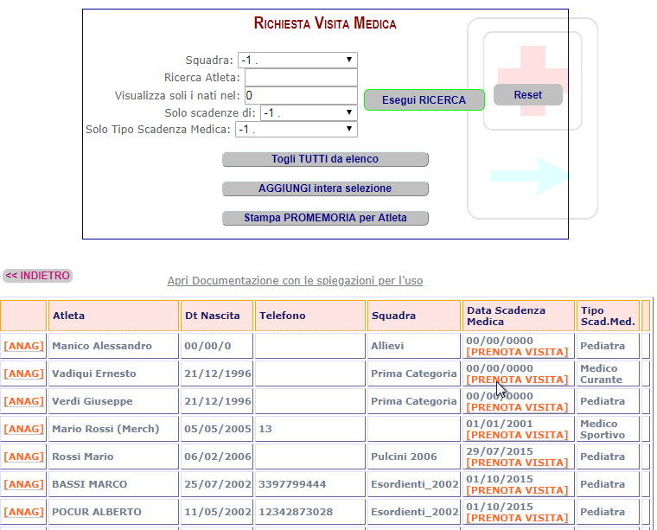
Task: Click phone number 3397799444
Action: [292, 484]
